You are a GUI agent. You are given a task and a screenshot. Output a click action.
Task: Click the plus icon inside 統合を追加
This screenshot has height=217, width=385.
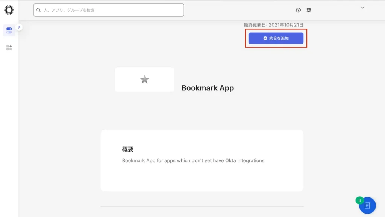point(265,38)
